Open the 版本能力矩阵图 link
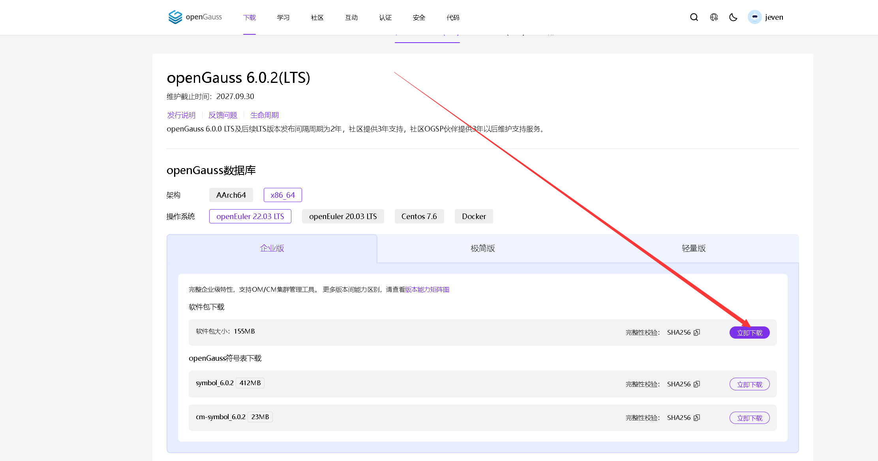 point(427,289)
